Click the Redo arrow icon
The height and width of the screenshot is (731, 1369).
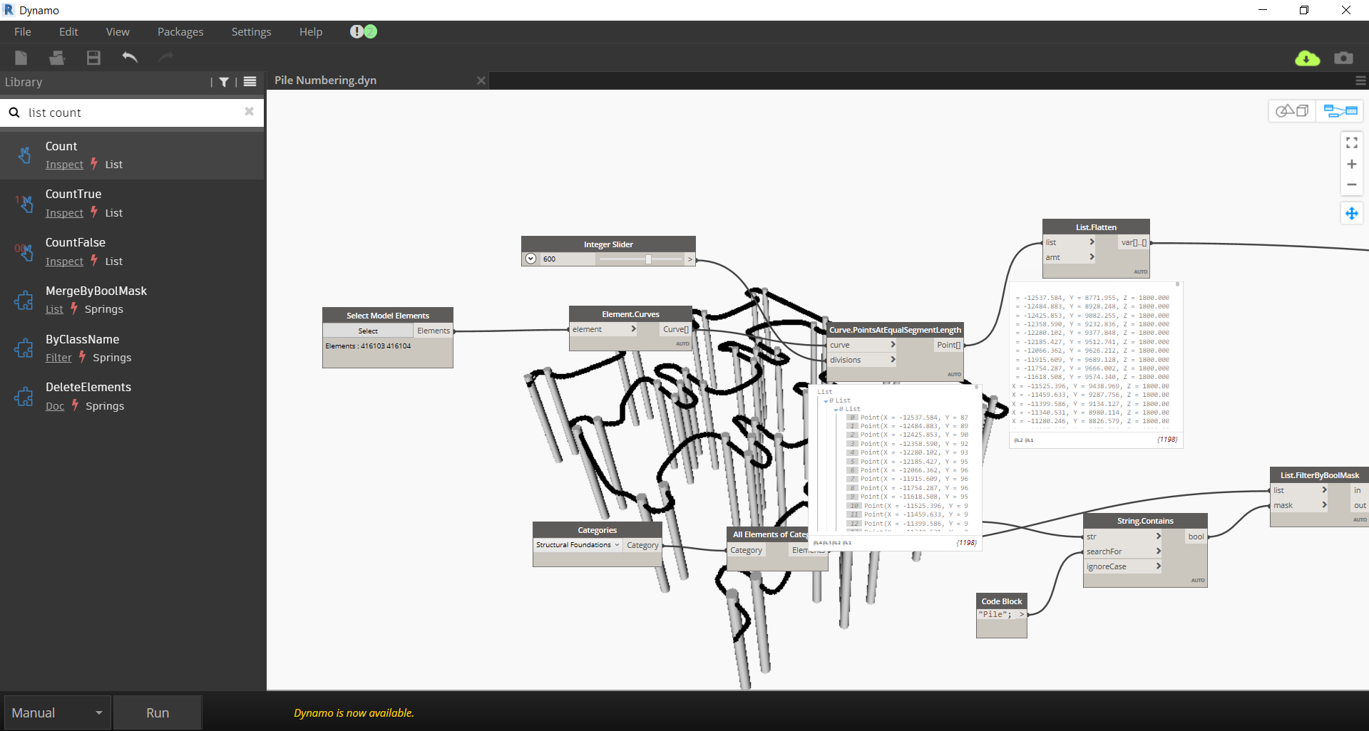pos(166,58)
